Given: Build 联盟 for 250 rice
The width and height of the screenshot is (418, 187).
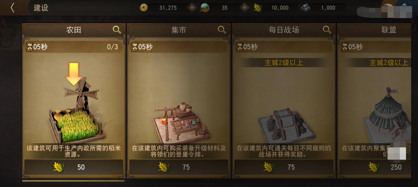Looking at the screenshot, I should 375,167.
